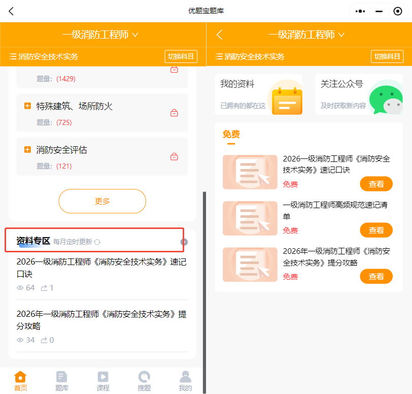The height and width of the screenshot is (394, 412).
Task: Open left list article 速记口诀
Action: [101, 268]
